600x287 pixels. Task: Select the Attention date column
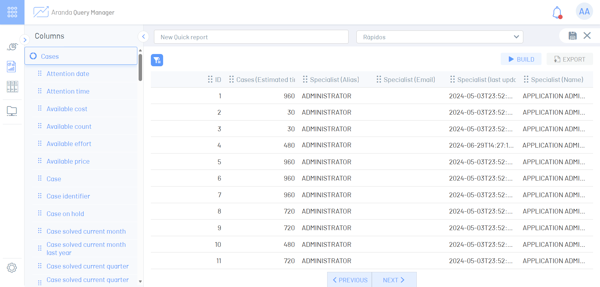coord(68,74)
